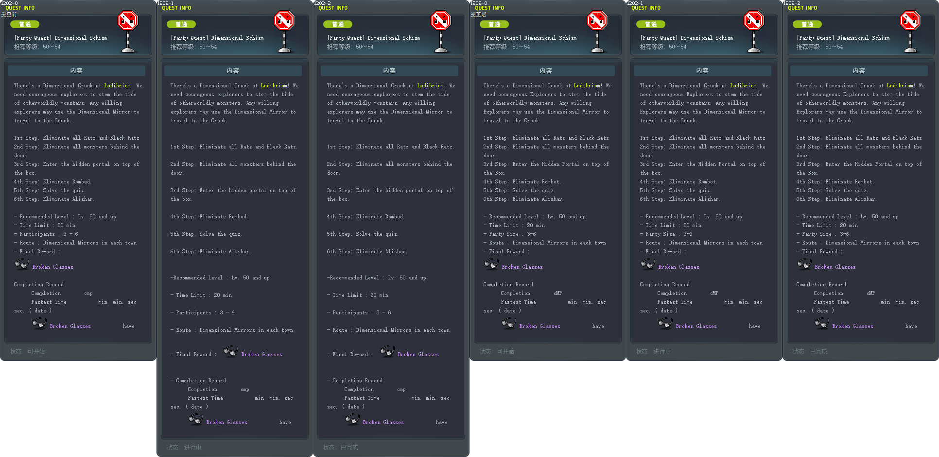This screenshot has height=457, width=939.
Task: Click the stop sign icon in the third quest panel
Action: click(x=441, y=21)
